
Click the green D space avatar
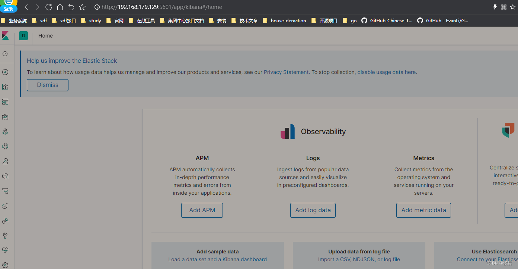(23, 36)
